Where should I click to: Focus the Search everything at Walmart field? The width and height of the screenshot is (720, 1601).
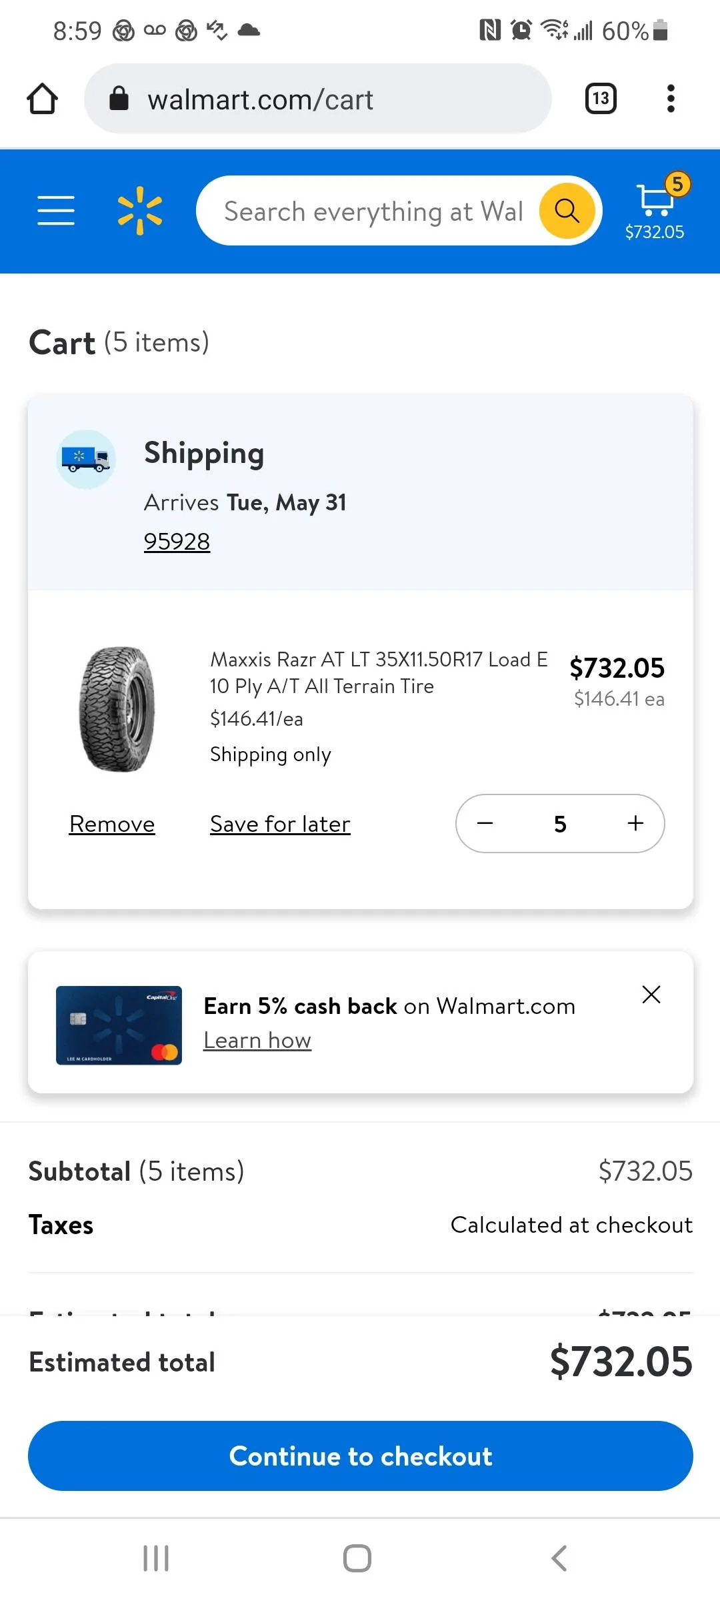pos(373,211)
